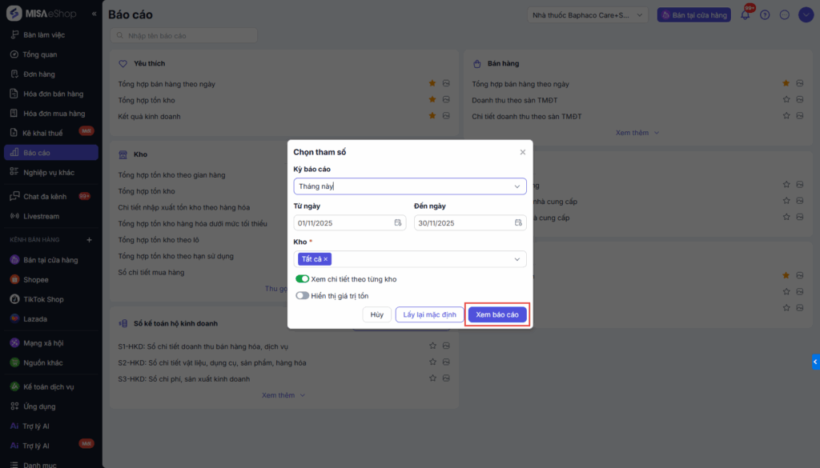820x468 pixels.
Task: Unfavorite Kết quả kinh doanh star
Action: coord(432,116)
